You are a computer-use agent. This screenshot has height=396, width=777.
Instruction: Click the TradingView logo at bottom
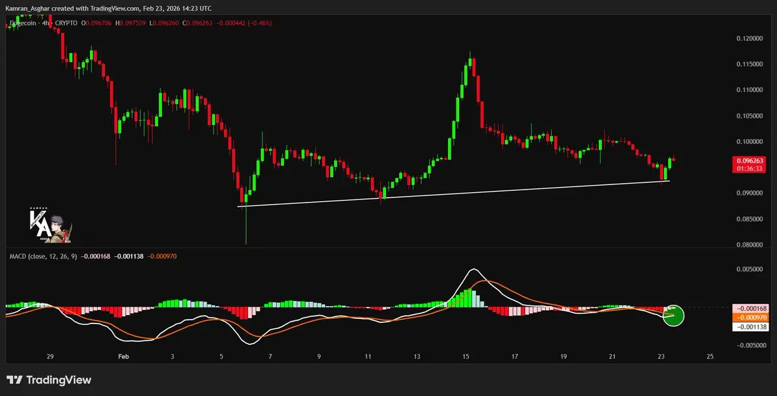[x=49, y=380]
